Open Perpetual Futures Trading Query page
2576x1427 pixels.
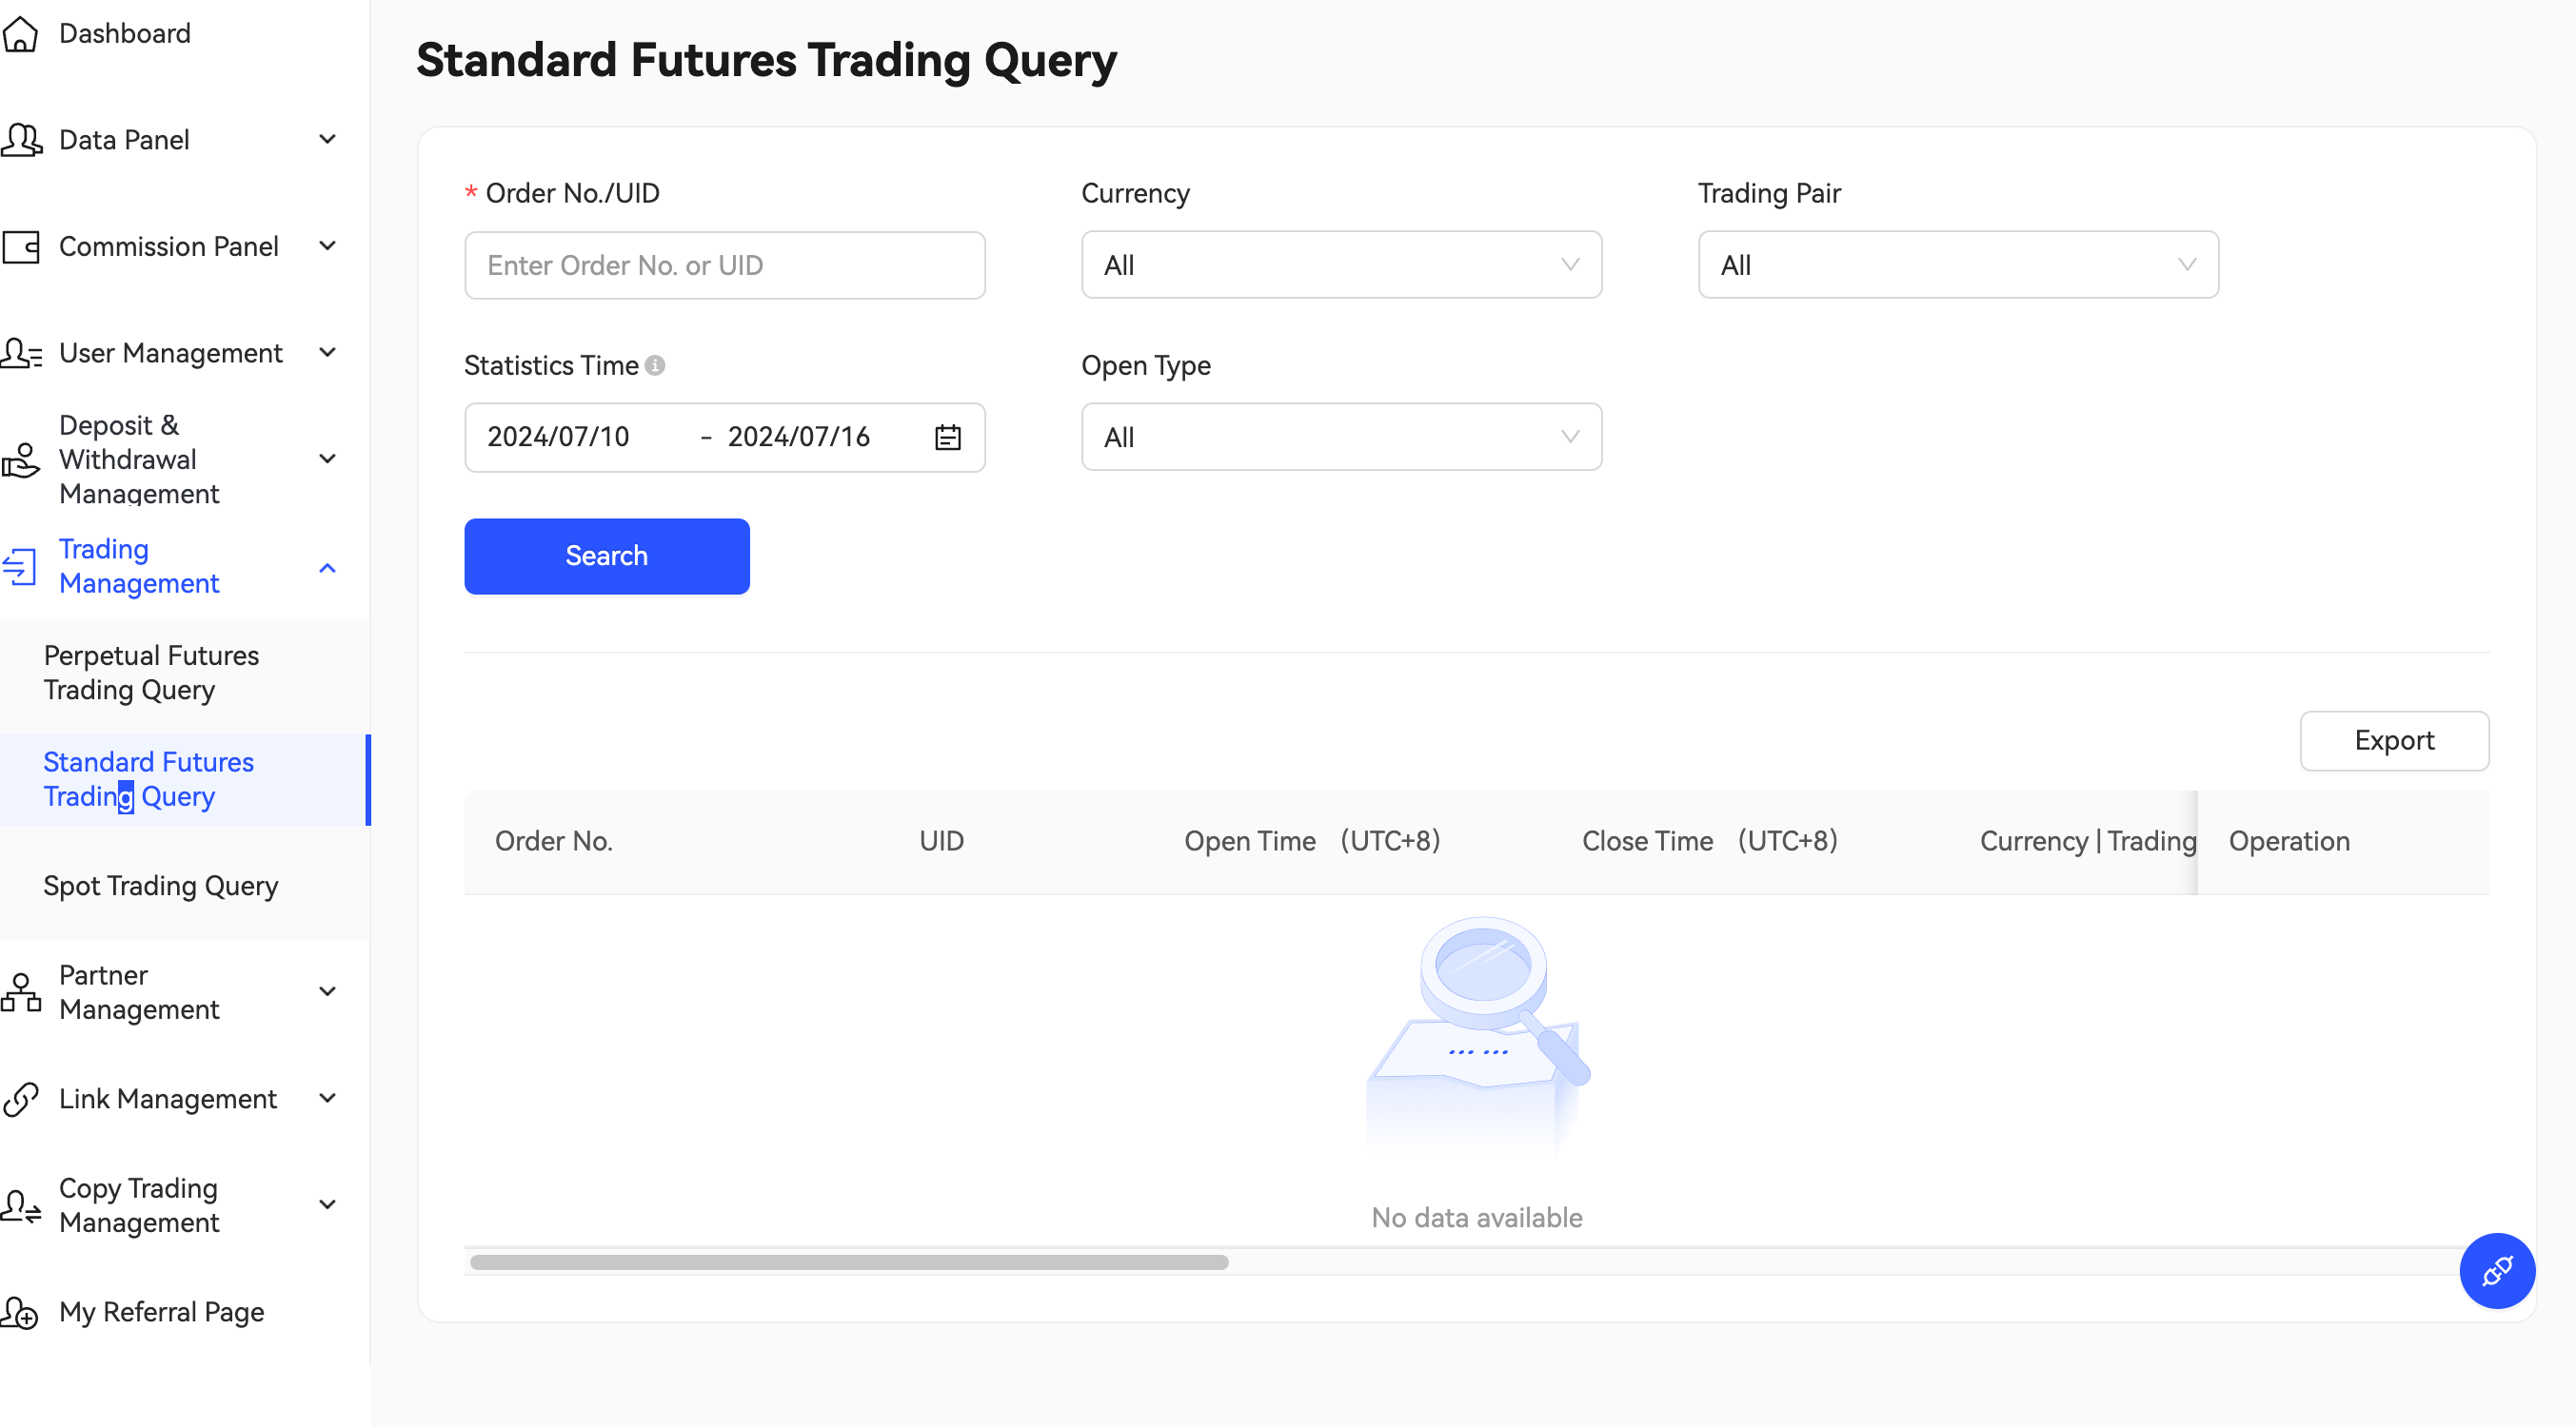151,673
